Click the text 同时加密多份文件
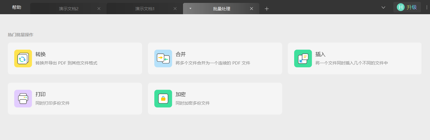Screen dimensions: 430x140 [192, 103]
